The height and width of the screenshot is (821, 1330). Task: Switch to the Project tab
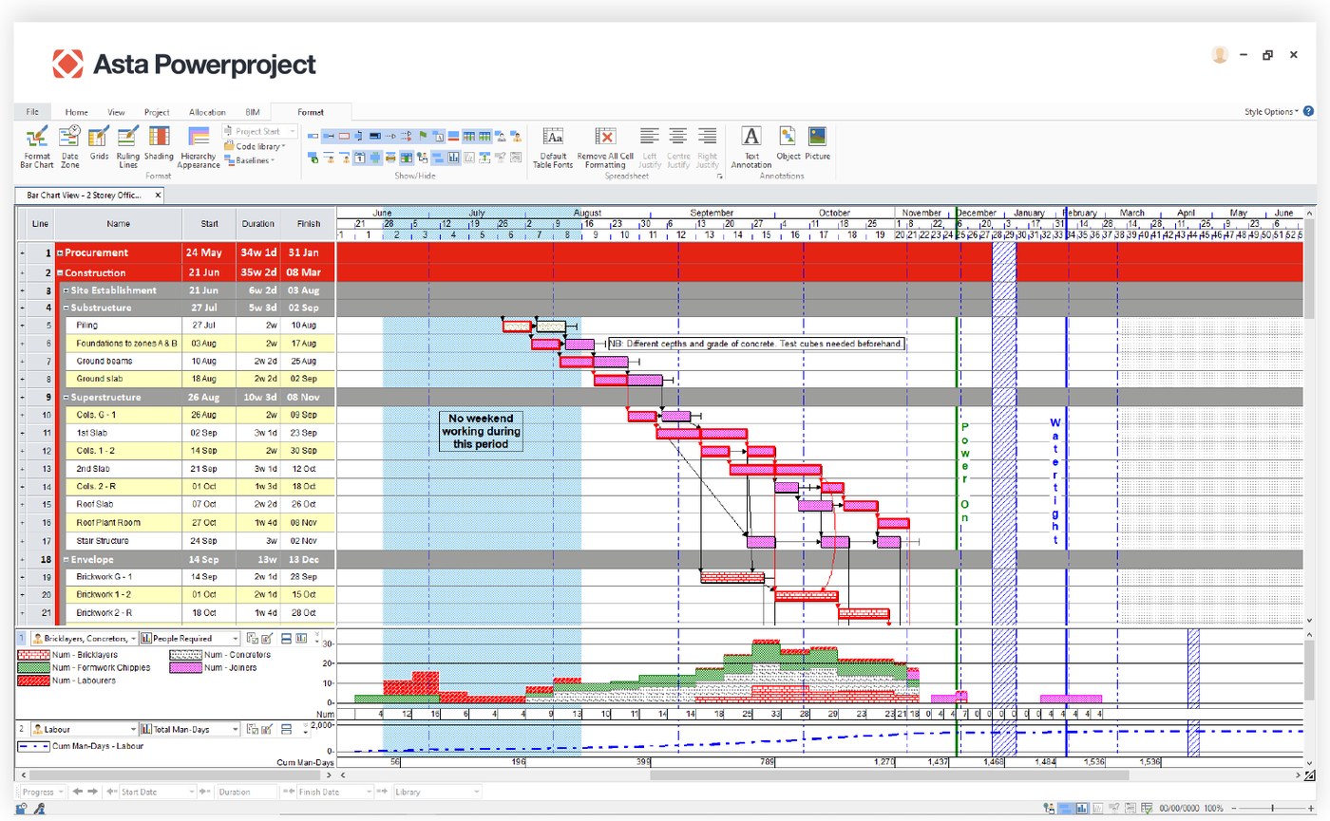tap(157, 111)
